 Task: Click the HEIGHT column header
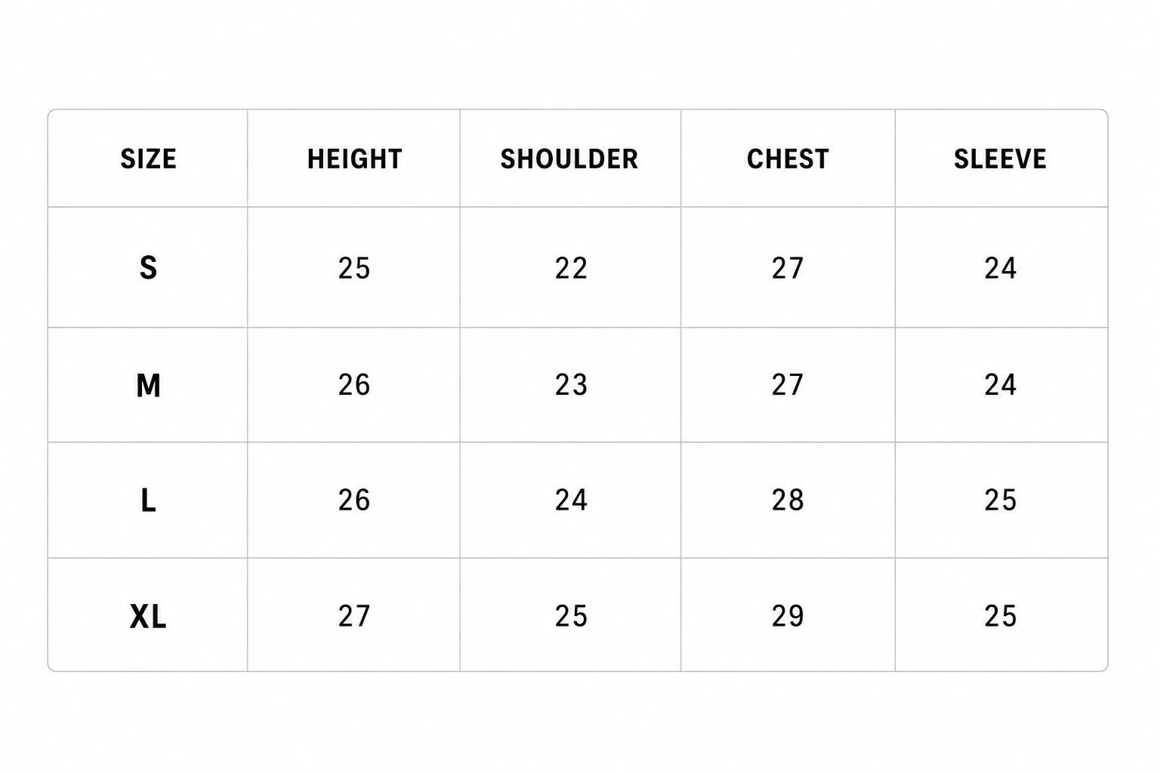click(x=354, y=159)
